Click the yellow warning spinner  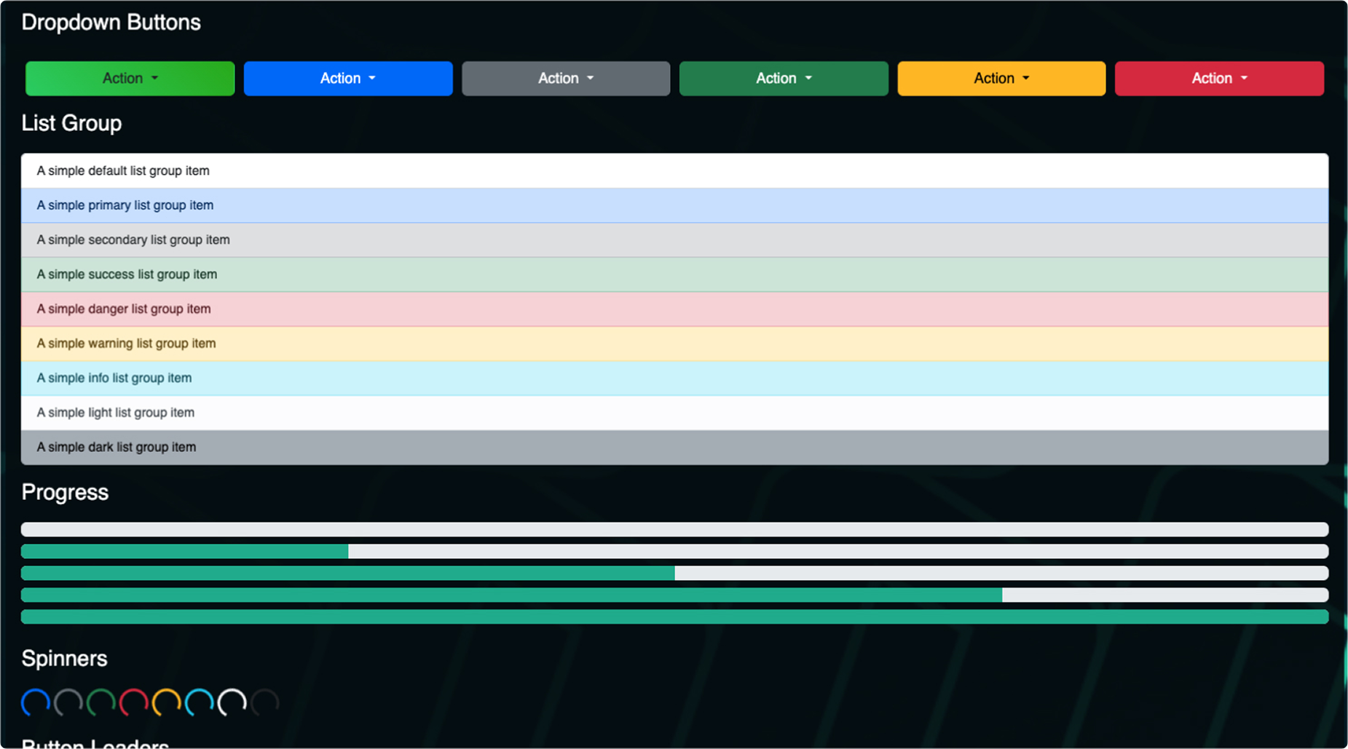pyautogui.click(x=167, y=702)
